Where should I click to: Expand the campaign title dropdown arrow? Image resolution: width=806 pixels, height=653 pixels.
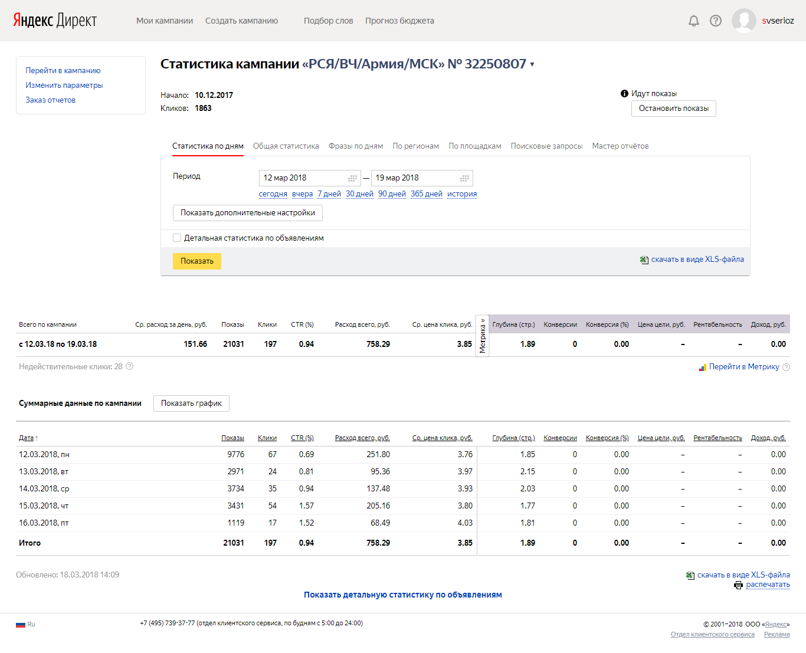tap(532, 64)
